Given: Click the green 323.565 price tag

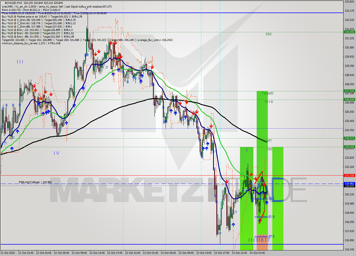Looking at the screenshot, I should coord(350,147).
